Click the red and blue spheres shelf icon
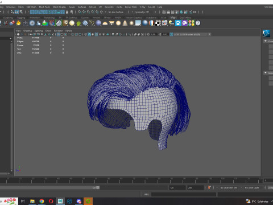 pyautogui.click(x=12, y=23)
